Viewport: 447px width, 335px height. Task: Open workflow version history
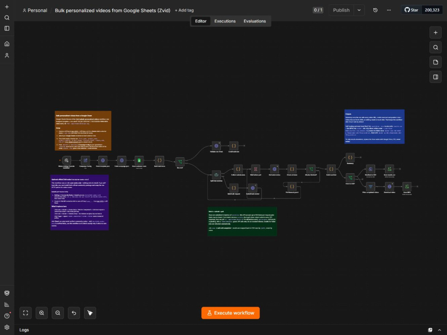375,10
